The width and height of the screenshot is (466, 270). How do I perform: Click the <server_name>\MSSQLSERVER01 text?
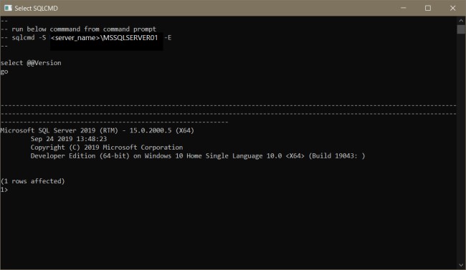coord(105,38)
